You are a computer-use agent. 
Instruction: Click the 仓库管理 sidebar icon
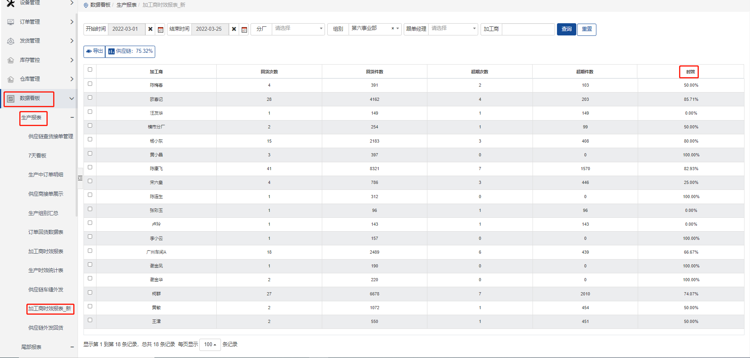[x=11, y=79]
